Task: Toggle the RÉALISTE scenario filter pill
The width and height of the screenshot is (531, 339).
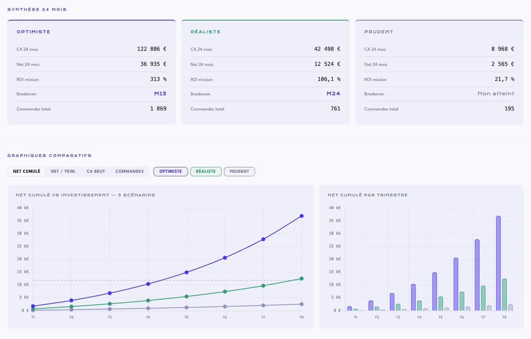Action: 206,171
